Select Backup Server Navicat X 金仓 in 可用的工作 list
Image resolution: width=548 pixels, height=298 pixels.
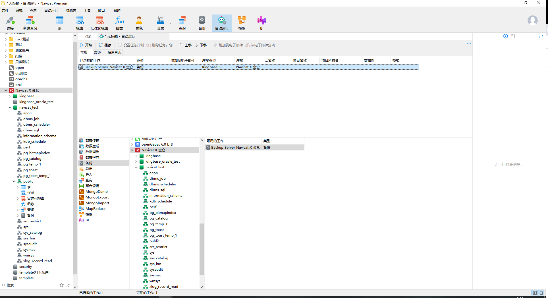point(255,148)
